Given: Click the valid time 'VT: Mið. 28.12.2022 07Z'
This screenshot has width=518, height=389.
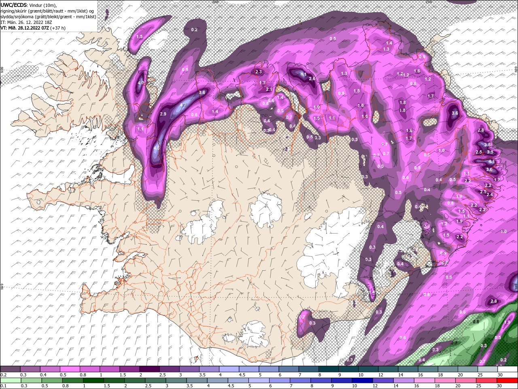Looking at the screenshot, I should coord(24,28).
